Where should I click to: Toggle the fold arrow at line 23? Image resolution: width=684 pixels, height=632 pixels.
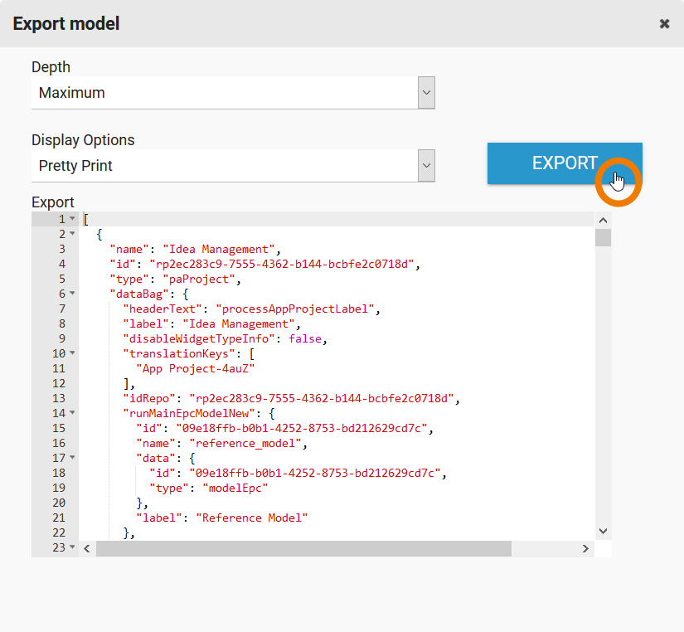click(72, 547)
